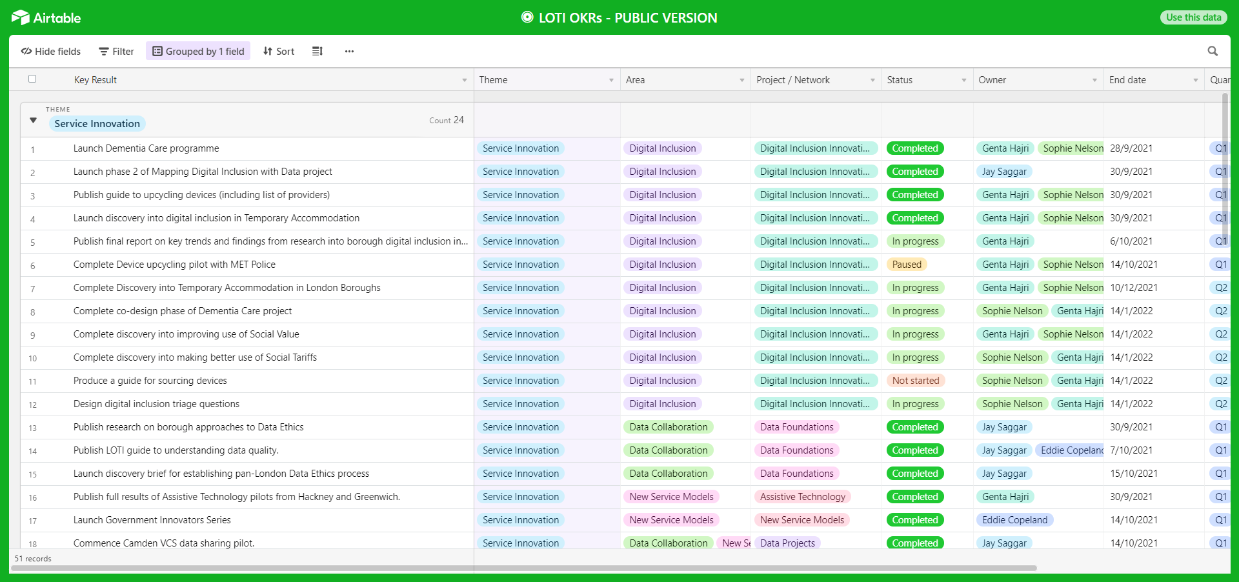Image resolution: width=1239 pixels, height=582 pixels.
Task: Click the Paused status tag in row 6
Action: 907,265
